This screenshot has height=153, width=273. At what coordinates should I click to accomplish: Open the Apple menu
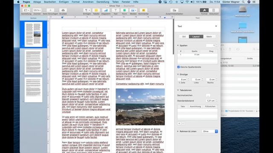point(18,2)
